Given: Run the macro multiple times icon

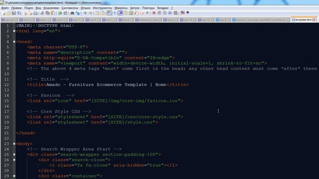Looking at the screenshot, I should click(x=170, y=13).
